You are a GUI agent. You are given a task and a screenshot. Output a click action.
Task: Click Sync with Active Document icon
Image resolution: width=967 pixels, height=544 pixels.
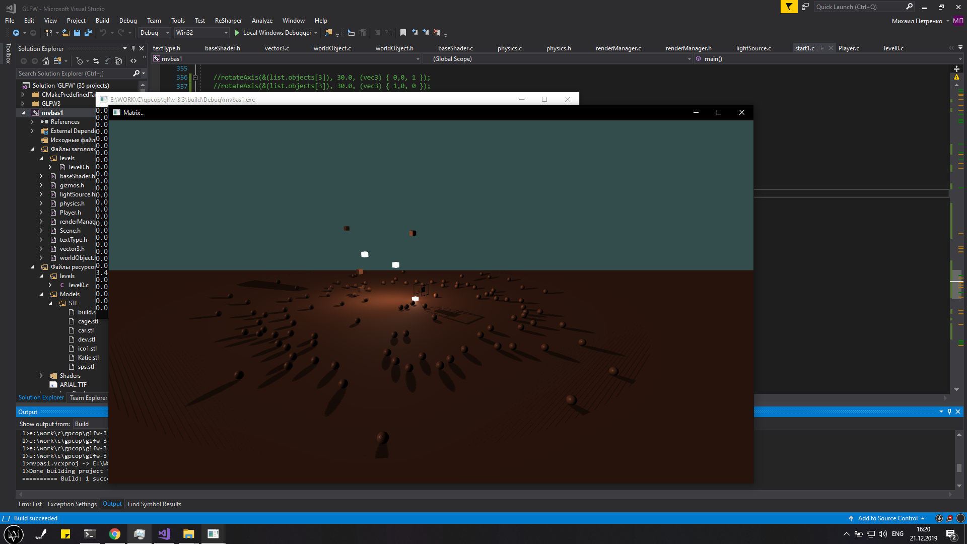(96, 61)
